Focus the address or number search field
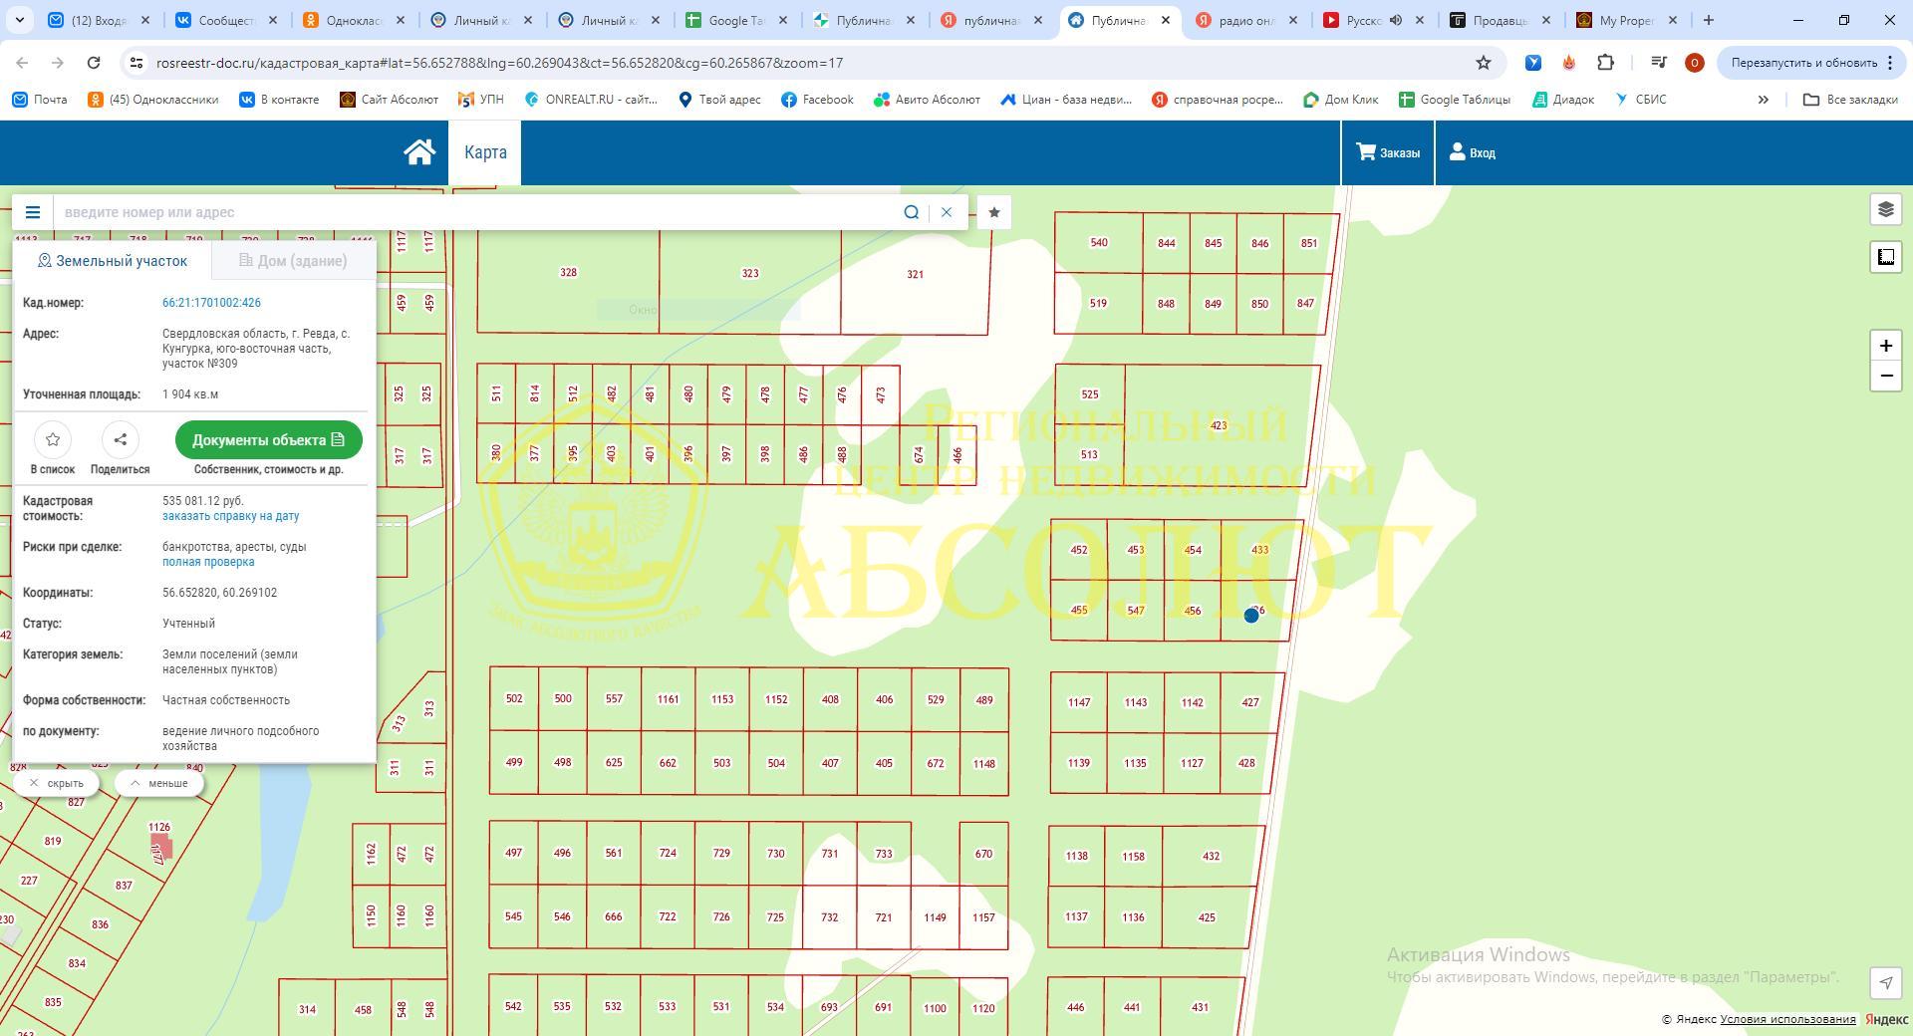1913x1036 pixels. pyautogui.click(x=478, y=212)
